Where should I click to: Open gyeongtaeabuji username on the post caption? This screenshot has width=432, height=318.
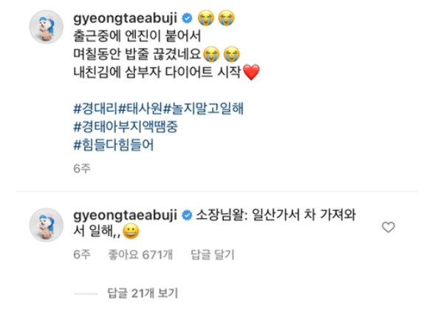pyautogui.click(x=125, y=18)
